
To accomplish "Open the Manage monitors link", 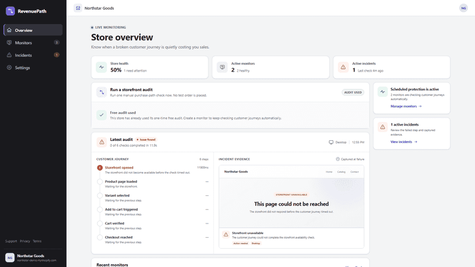I will point(406,106).
